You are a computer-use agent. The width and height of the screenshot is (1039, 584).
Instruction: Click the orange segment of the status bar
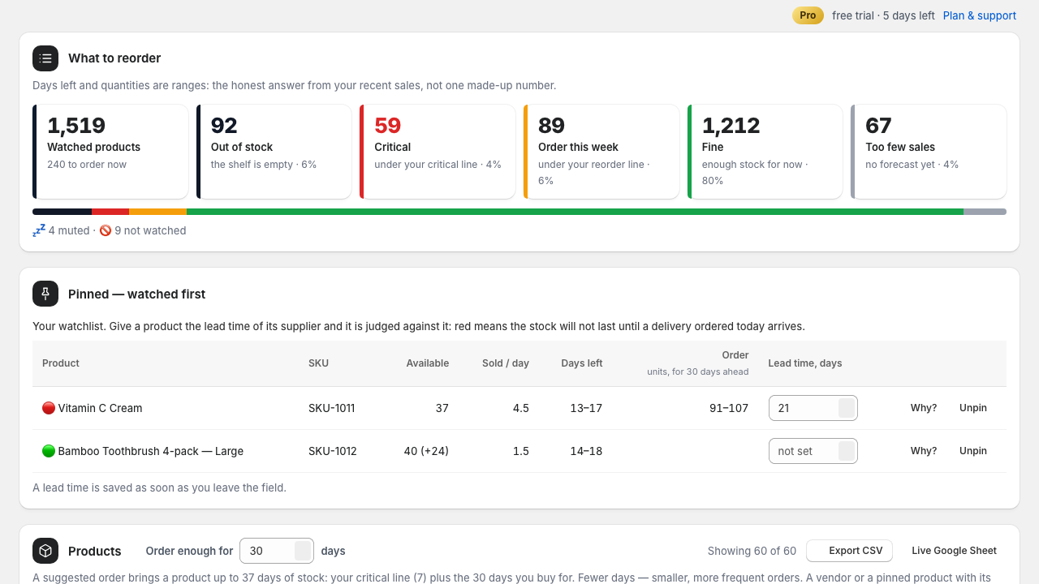pos(157,212)
